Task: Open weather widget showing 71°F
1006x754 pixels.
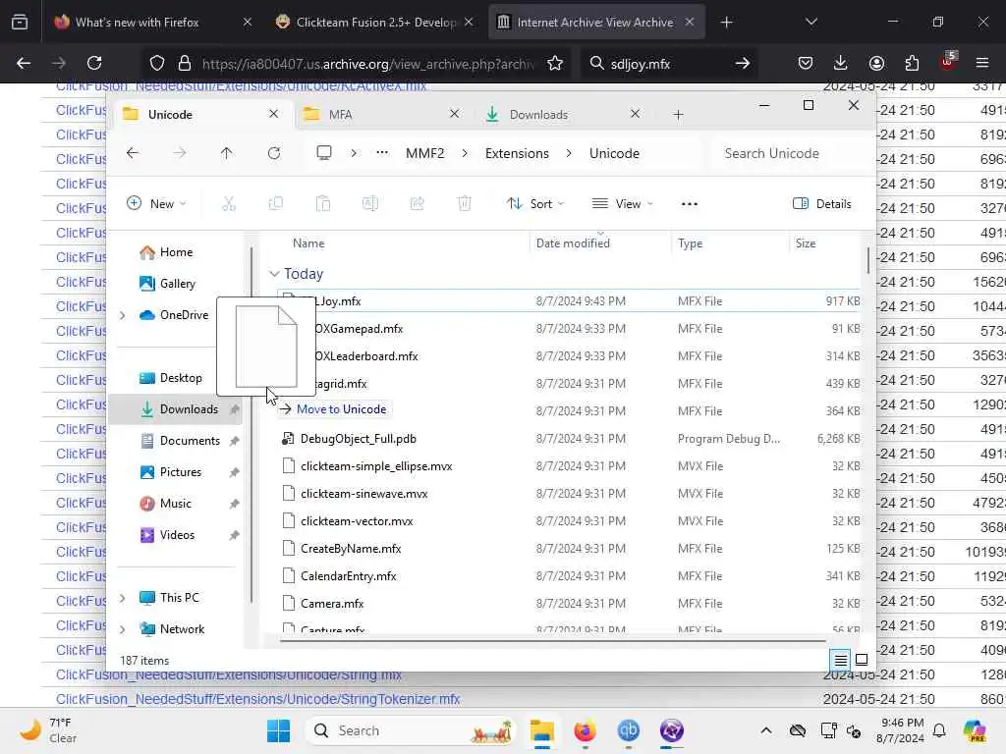Action: (x=49, y=730)
